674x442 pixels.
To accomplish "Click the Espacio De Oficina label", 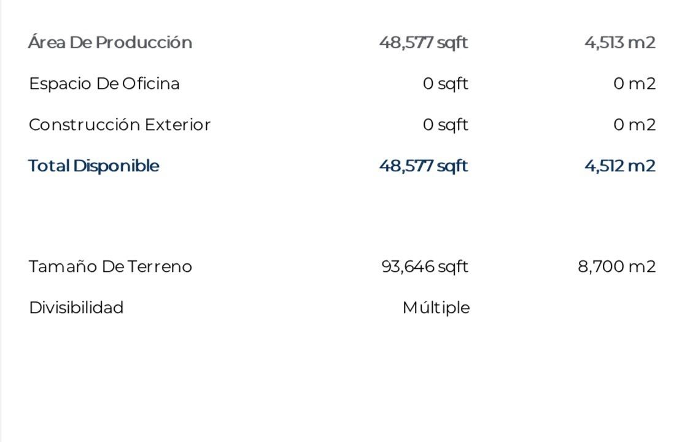I will [x=104, y=83].
